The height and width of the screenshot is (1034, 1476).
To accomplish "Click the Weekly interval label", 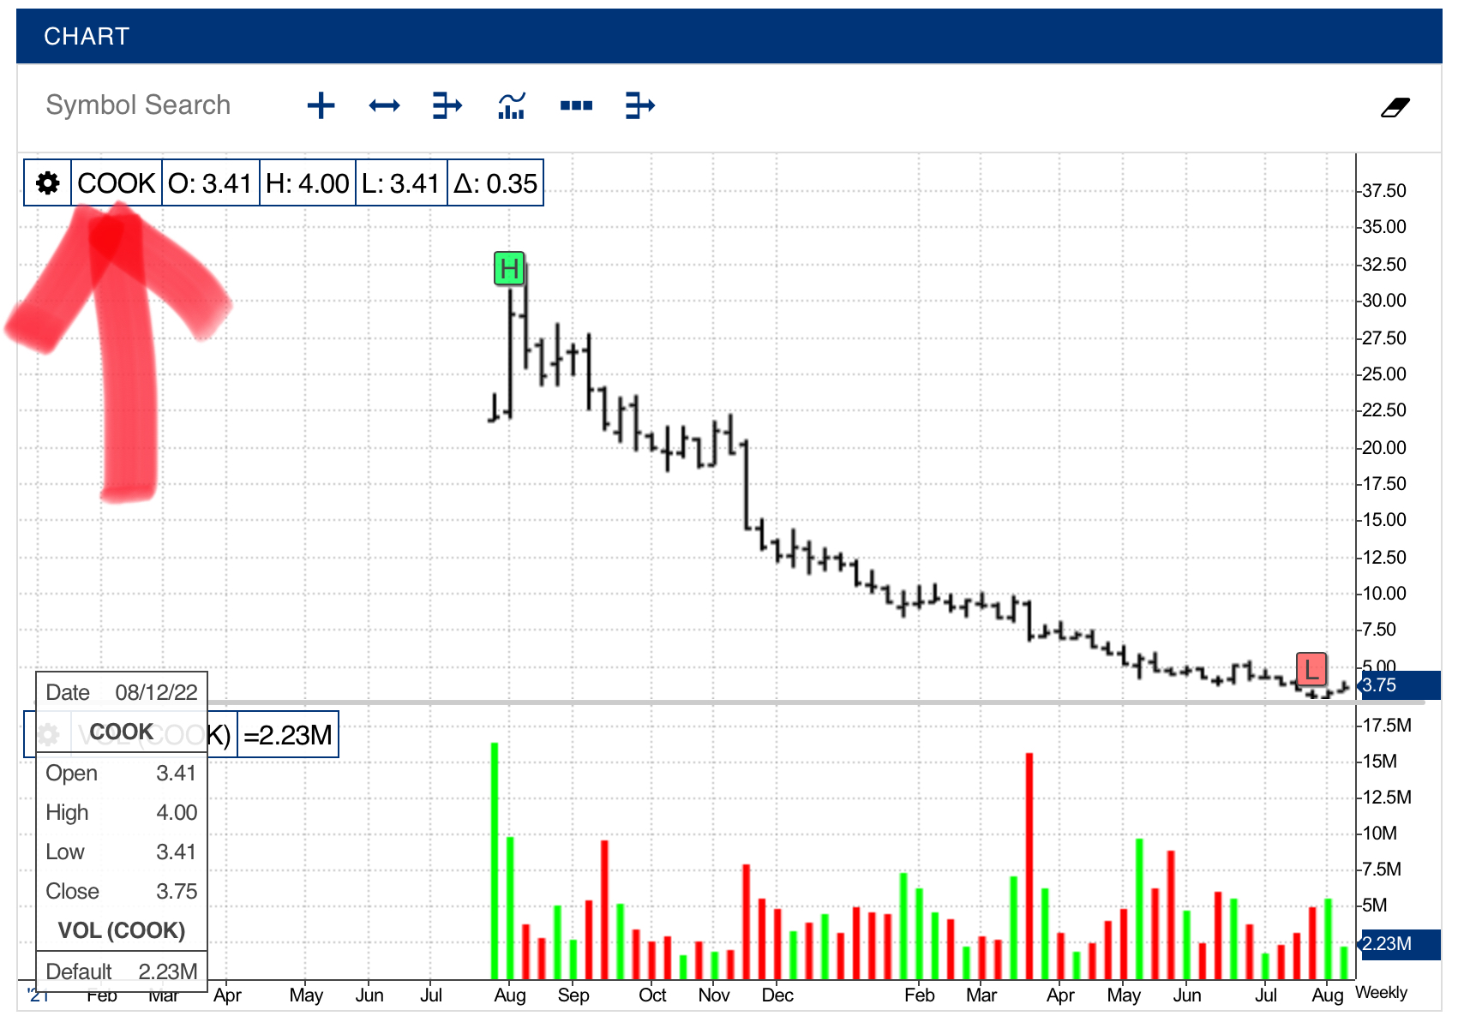I will [1381, 992].
